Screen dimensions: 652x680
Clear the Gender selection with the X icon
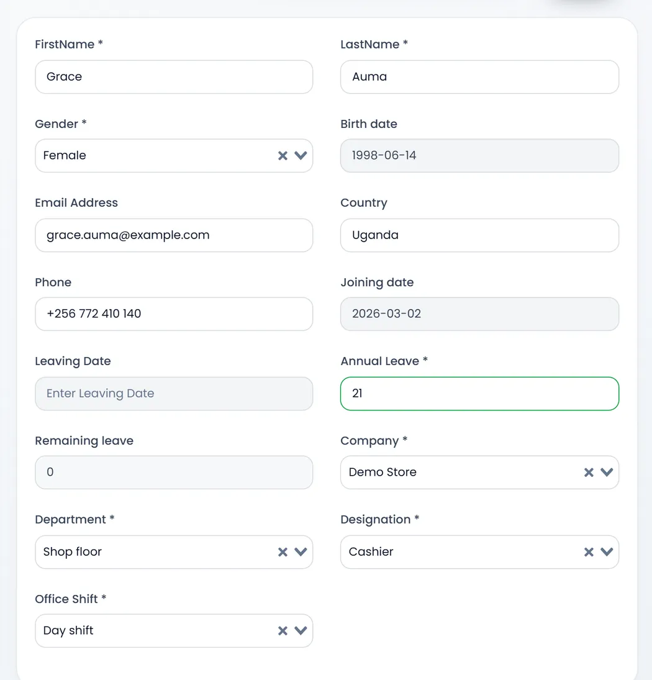[x=283, y=156]
